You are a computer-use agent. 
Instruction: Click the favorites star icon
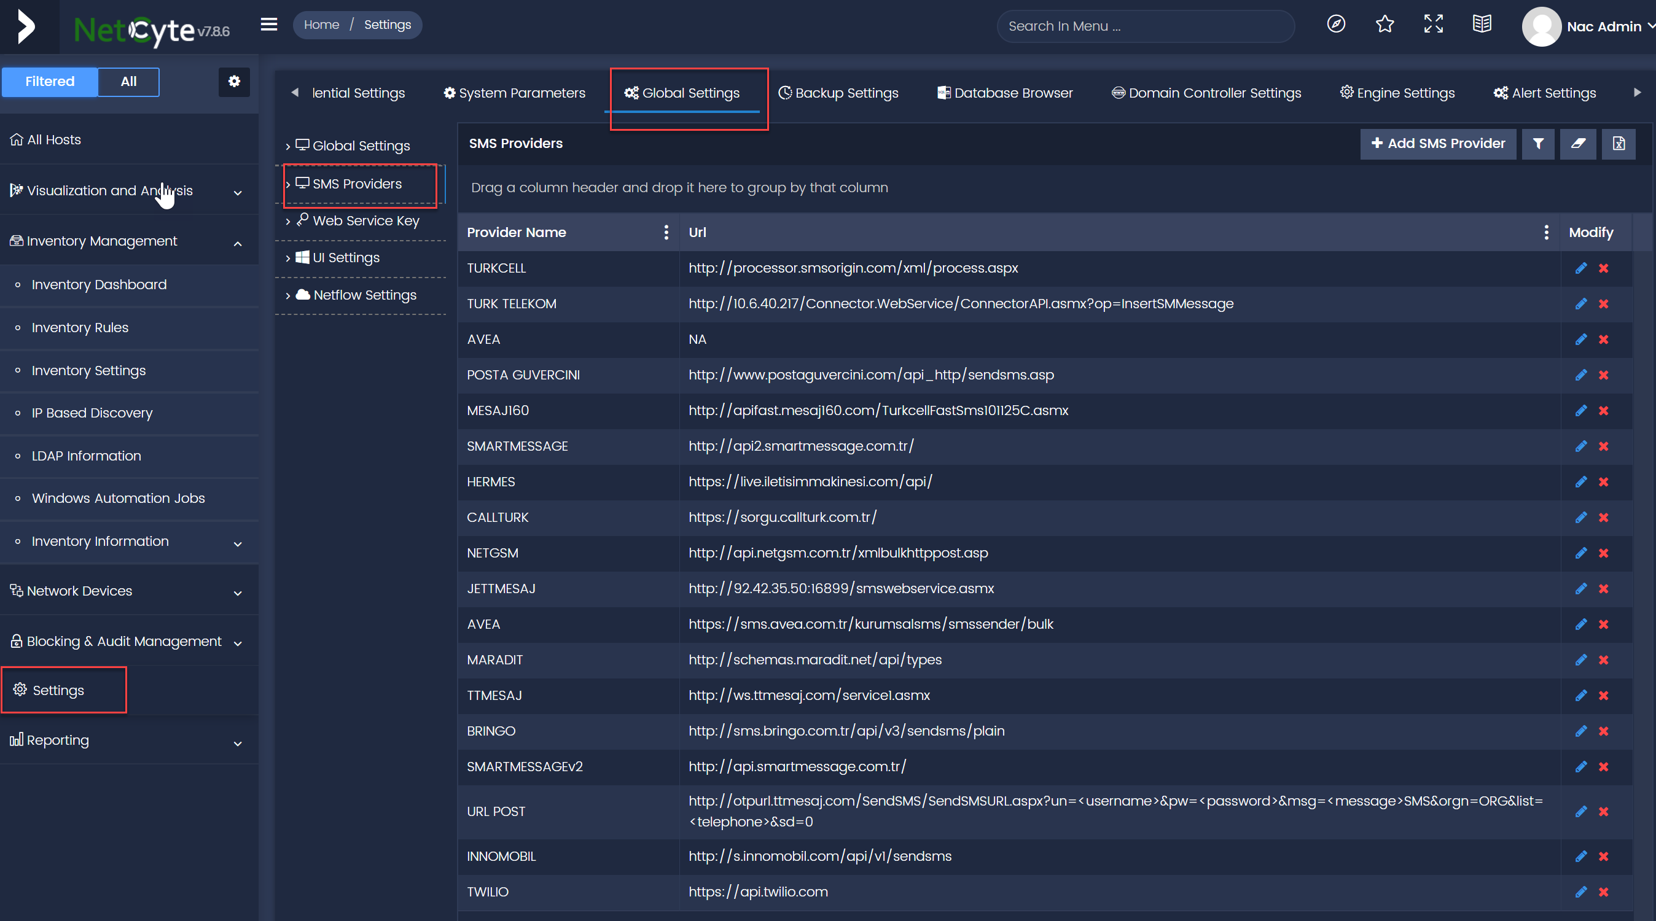tap(1385, 25)
